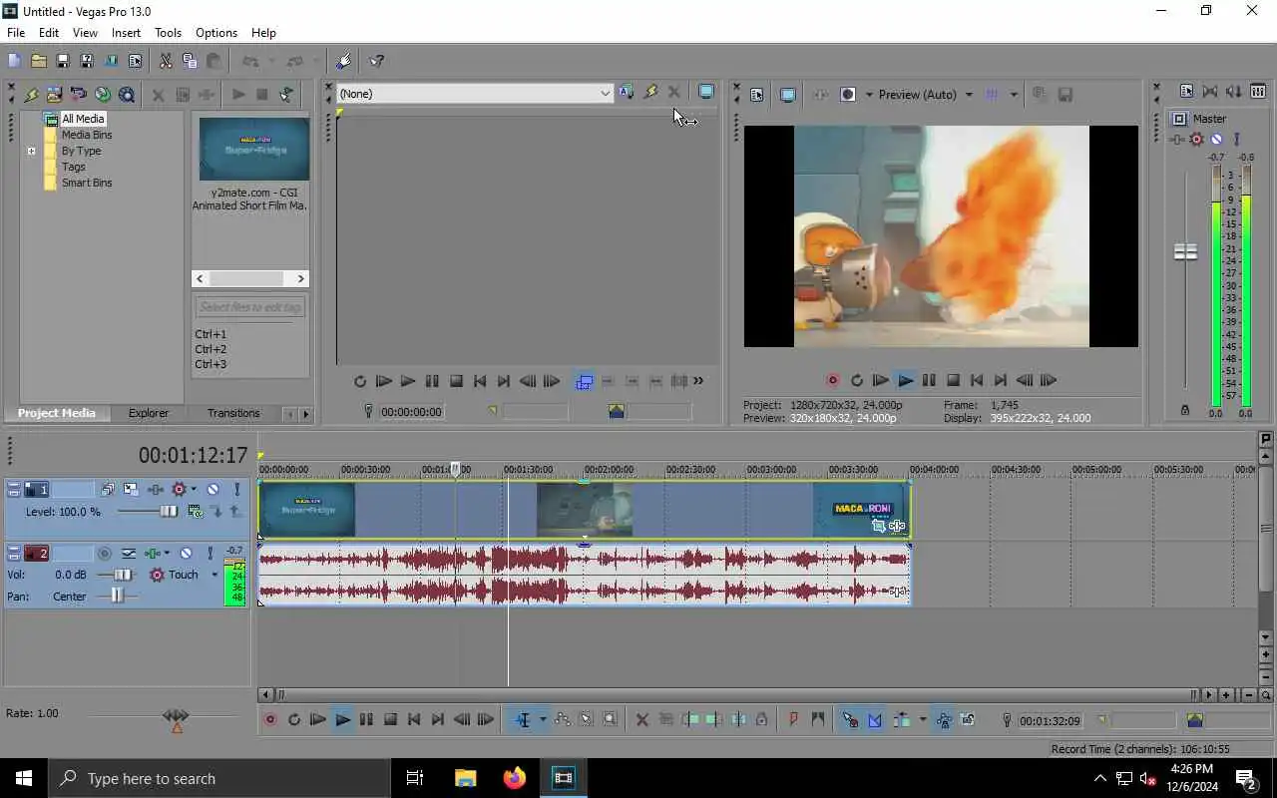The width and height of the screenshot is (1277, 798).
Task: Open Touch automation mode dropdown on track 2
Action: click(213, 575)
